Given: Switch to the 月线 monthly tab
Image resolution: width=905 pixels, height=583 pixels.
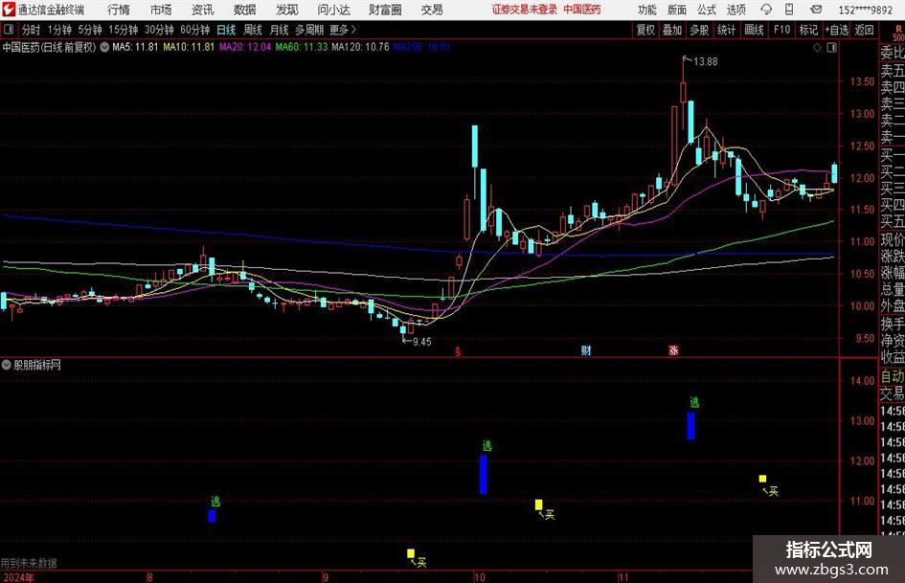Looking at the screenshot, I should (279, 30).
